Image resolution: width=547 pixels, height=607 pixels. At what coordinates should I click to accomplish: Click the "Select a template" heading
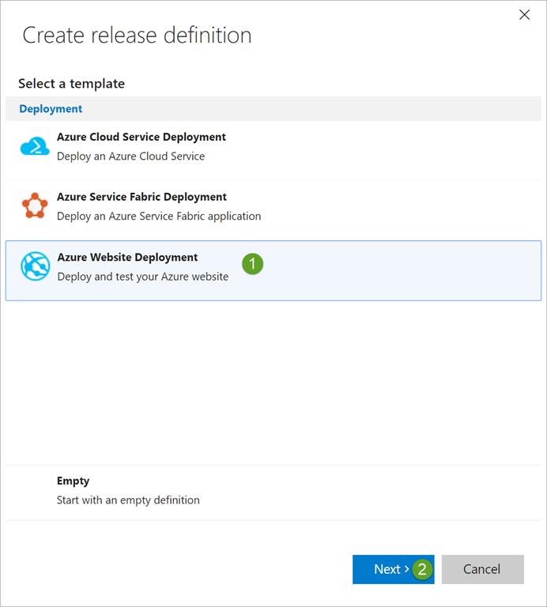(x=71, y=83)
